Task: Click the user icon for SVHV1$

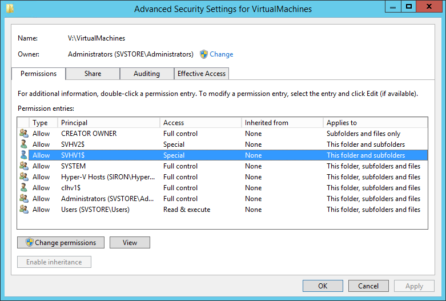Action: [x=24, y=155]
